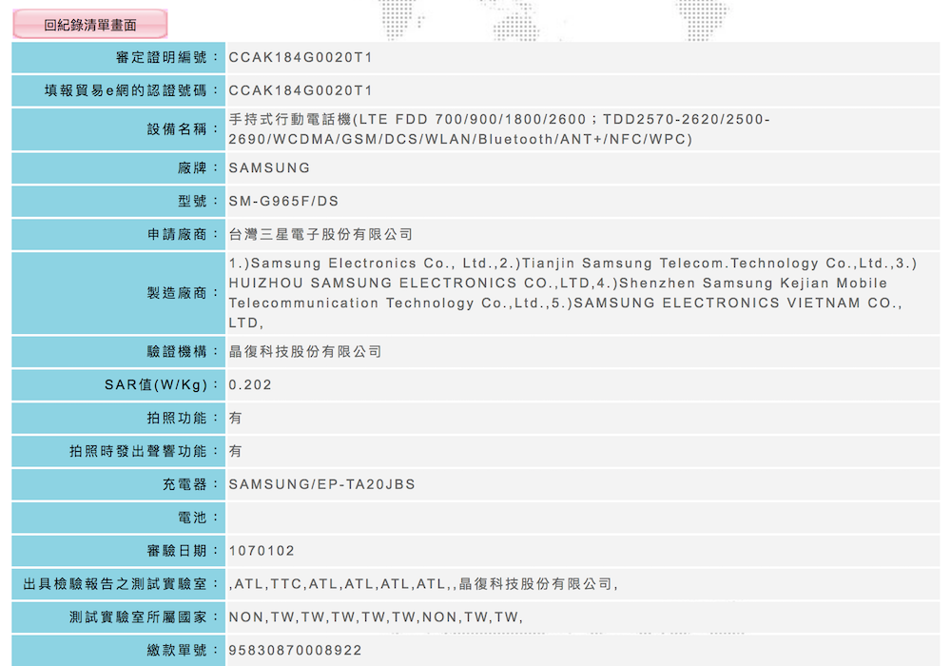Click the 審驗日期 label
The image size is (951, 666).
pyautogui.click(x=183, y=551)
